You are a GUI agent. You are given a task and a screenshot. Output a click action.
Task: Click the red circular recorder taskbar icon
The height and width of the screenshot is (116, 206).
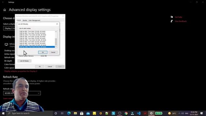tap(145, 113)
